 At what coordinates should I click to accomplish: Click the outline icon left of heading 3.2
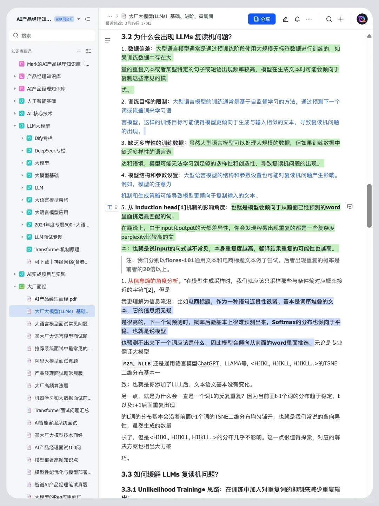[x=108, y=40]
